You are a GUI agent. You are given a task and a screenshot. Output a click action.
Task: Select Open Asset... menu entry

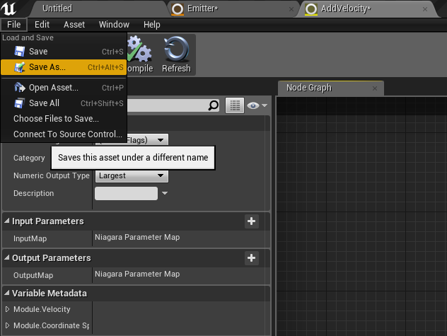coord(64,88)
